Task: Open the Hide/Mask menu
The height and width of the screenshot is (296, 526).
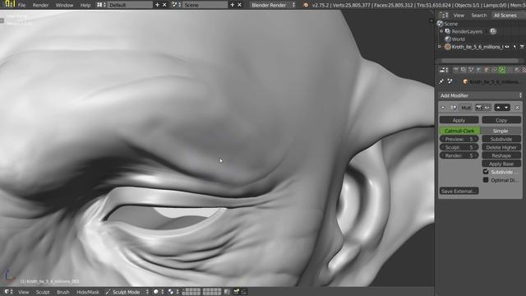Action: (x=88, y=292)
